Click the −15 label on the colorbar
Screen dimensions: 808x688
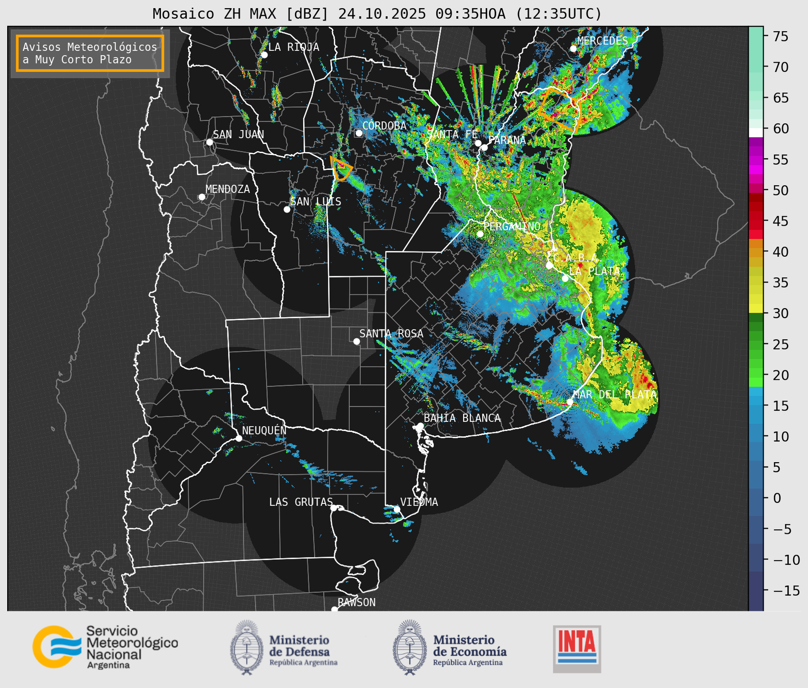coord(786,591)
